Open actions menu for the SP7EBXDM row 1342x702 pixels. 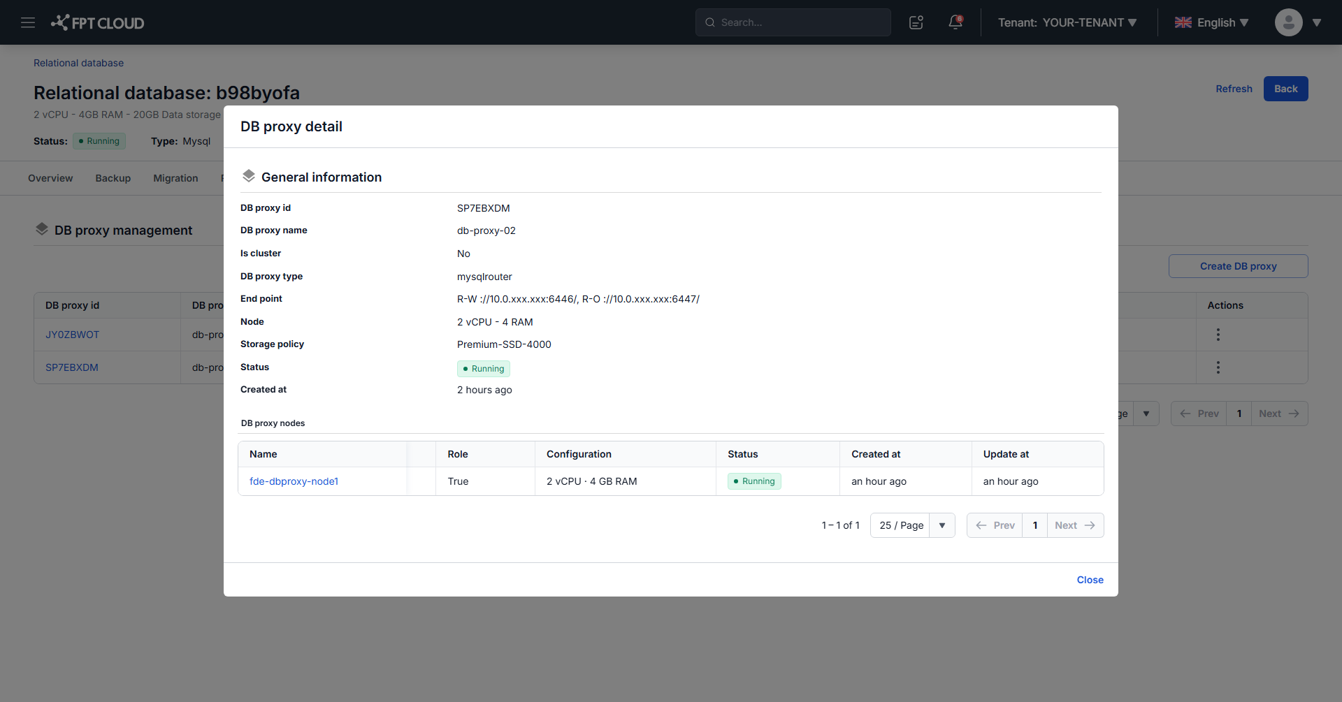click(x=1218, y=367)
